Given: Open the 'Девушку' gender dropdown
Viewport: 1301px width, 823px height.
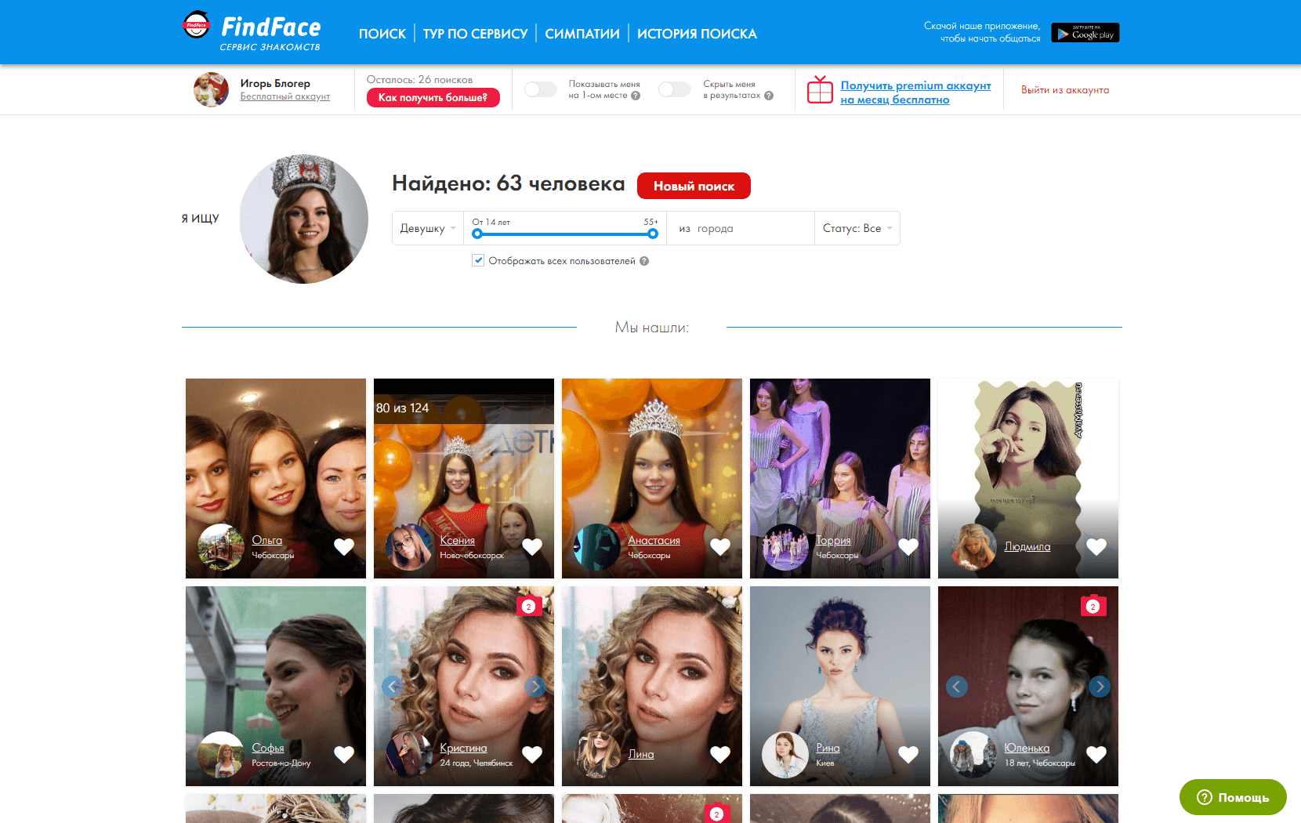Looking at the screenshot, I should [x=427, y=228].
